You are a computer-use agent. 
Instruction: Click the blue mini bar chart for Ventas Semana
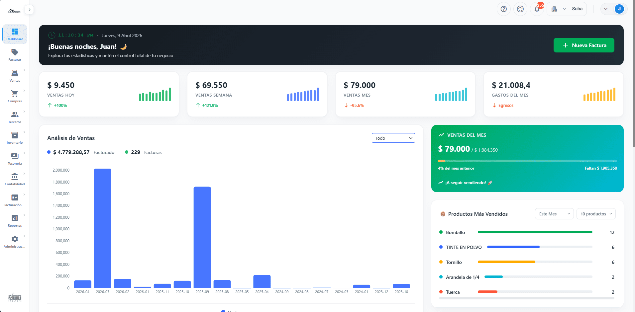tap(303, 94)
